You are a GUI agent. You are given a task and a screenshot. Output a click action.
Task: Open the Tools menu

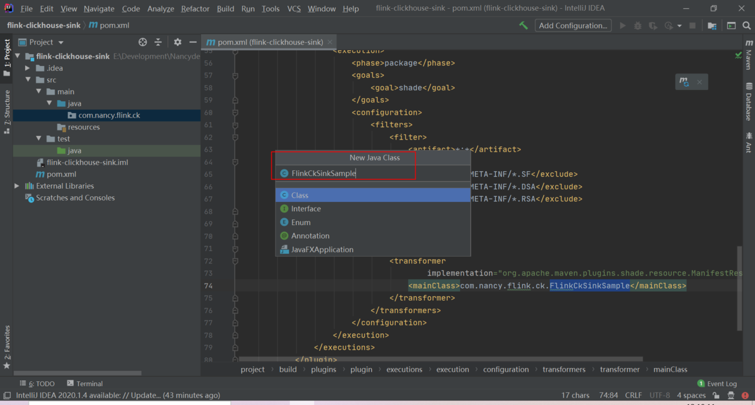271,9
